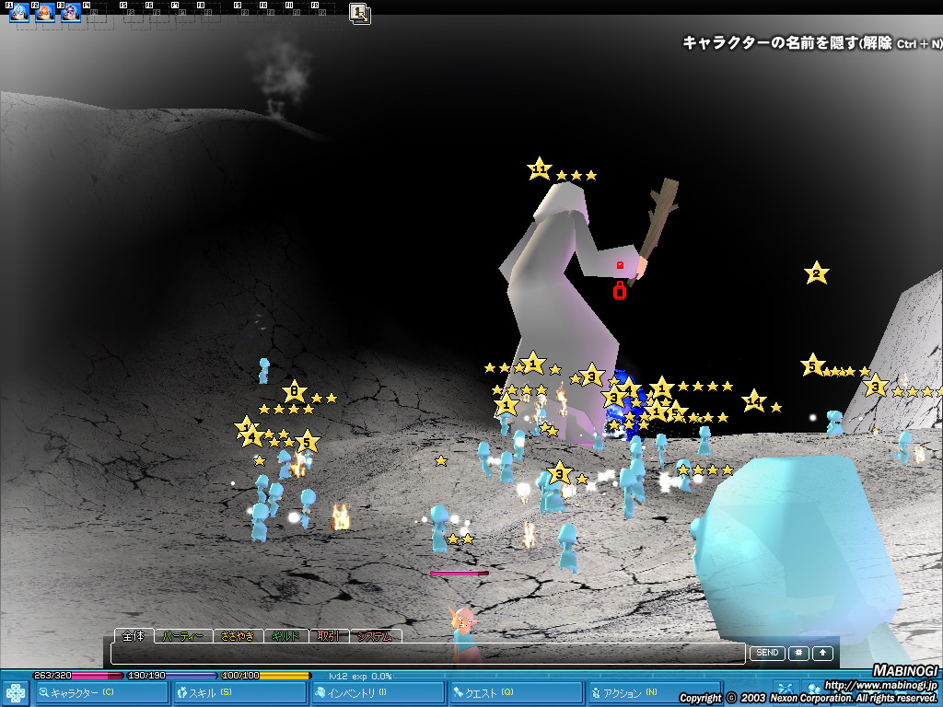Click the asterisk chat options button
Screen dimensions: 943x707
(798, 653)
